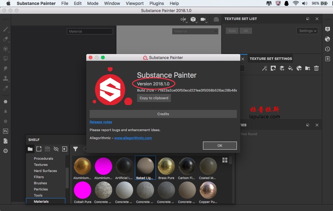Image resolution: width=333 pixels, height=211 pixels.
Task: Pick the Brass Pure material thumbnail
Action: [166, 168]
